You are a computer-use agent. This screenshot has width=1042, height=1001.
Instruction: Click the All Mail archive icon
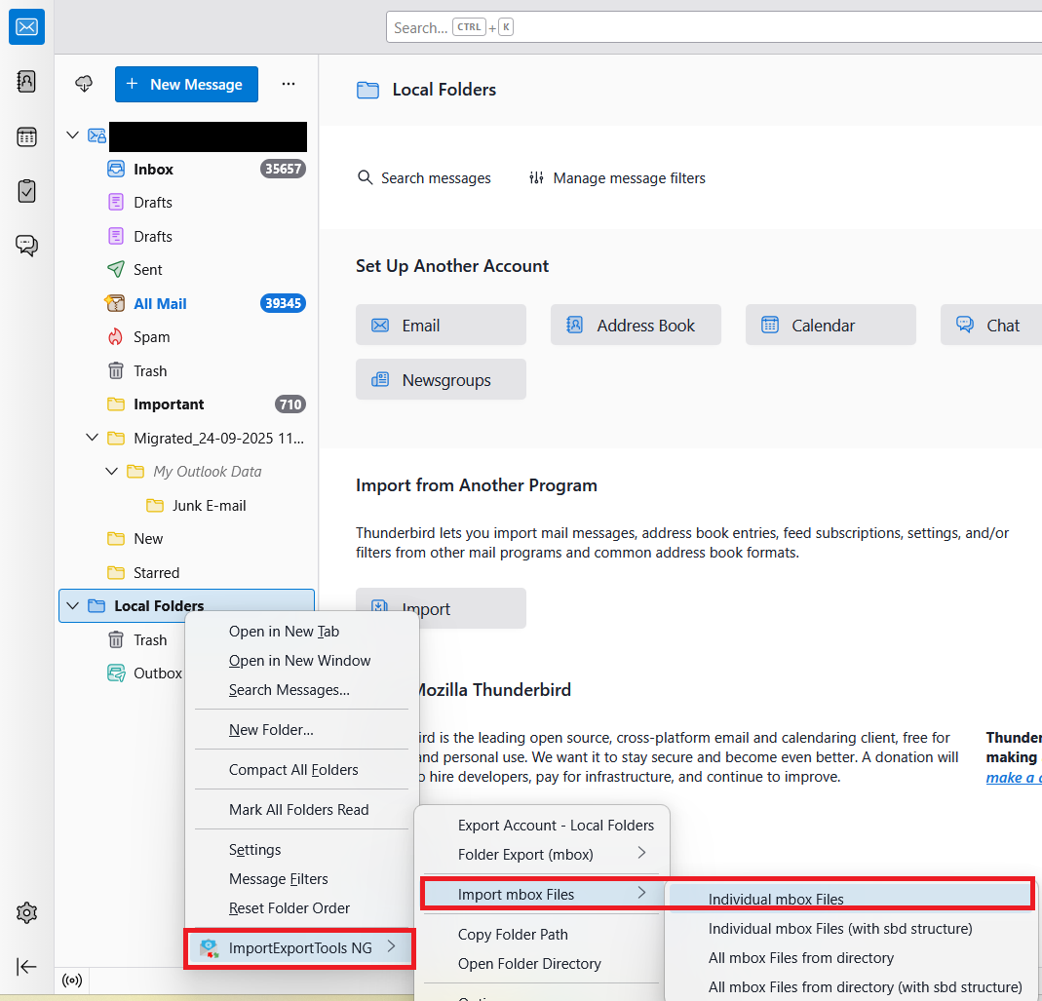[x=115, y=304]
